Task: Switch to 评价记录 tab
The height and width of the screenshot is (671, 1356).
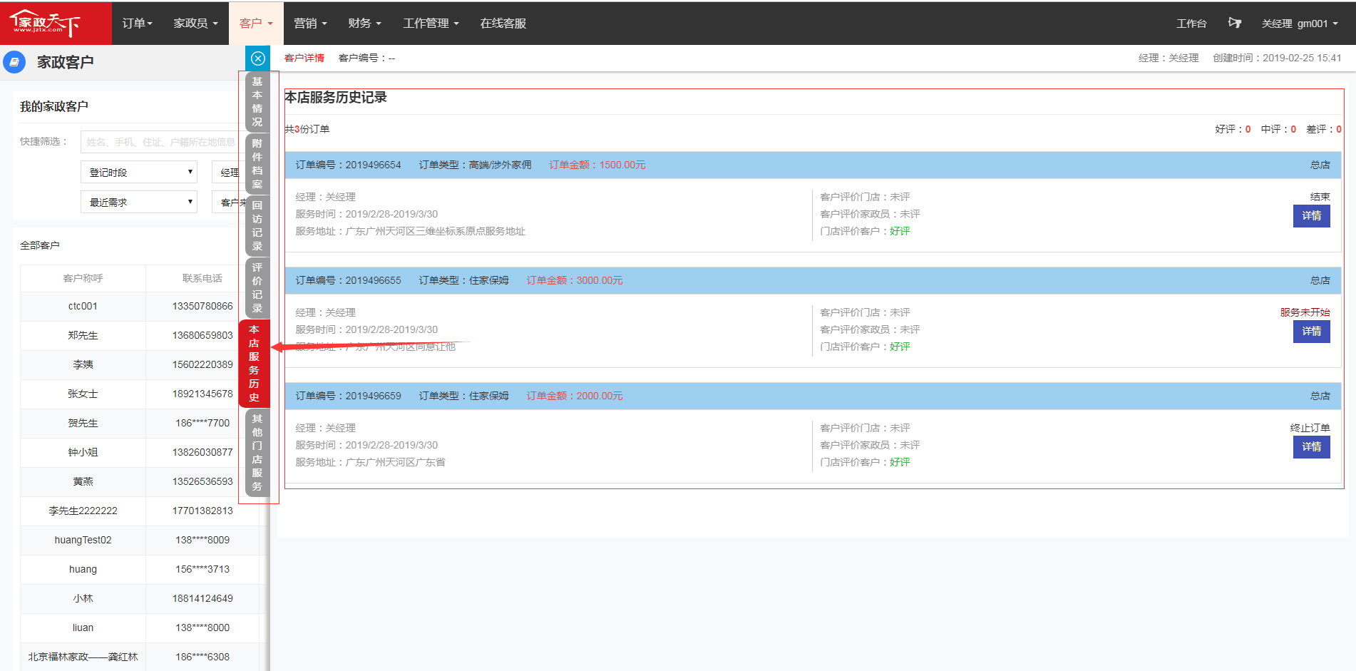Action: [257, 288]
